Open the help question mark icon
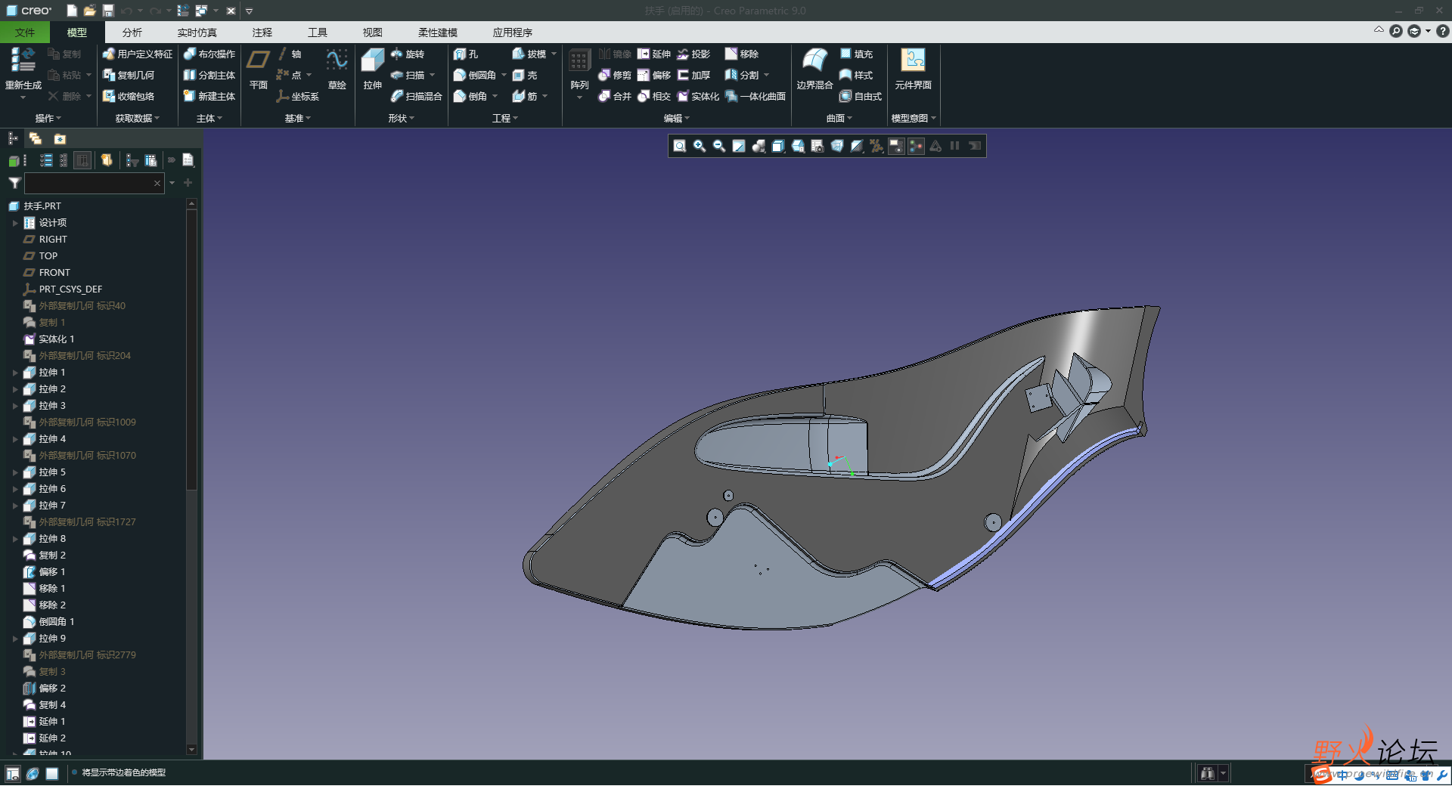The image size is (1452, 786). tap(1442, 32)
